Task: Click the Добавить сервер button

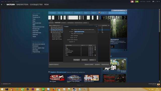Action: coord(89,64)
